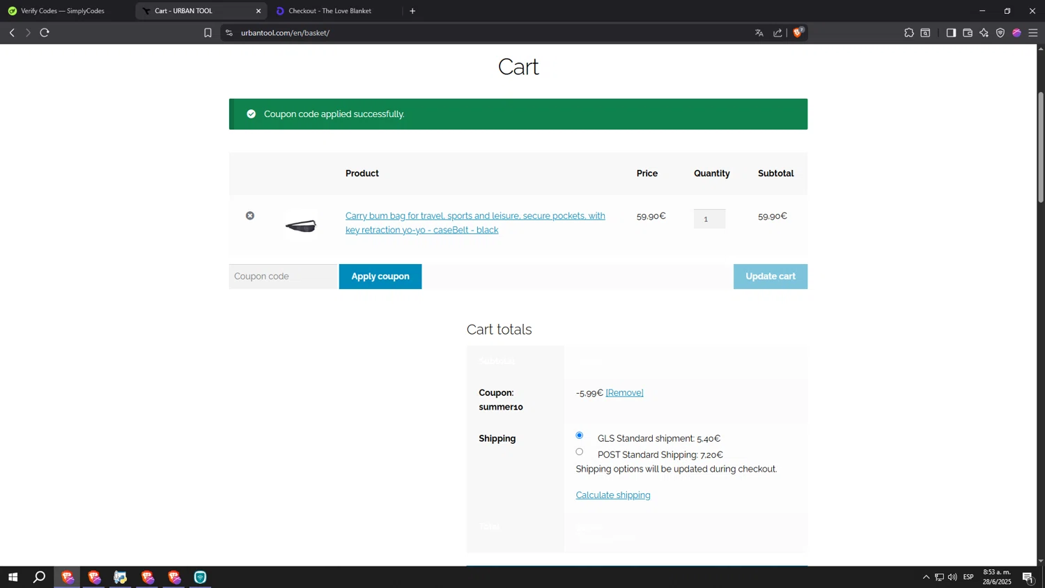Select GLS Standard shipment option
The height and width of the screenshot is (588, 1045).
tap(580, 435)
